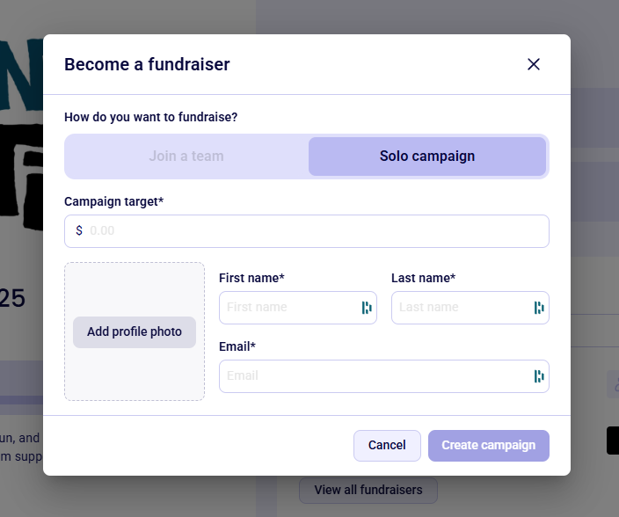Click the First name label
This screenshot has width=619, height=517.
(x=251, y=278)
